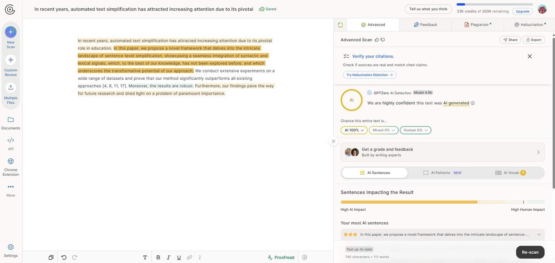Screen dimensions: 555x263
Task: Click the AI circle score indicator
Action: (x=351, y=100)
